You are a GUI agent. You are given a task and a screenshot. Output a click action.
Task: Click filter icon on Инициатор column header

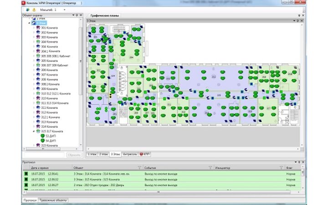pyautogui.click(x=281, y=168)
